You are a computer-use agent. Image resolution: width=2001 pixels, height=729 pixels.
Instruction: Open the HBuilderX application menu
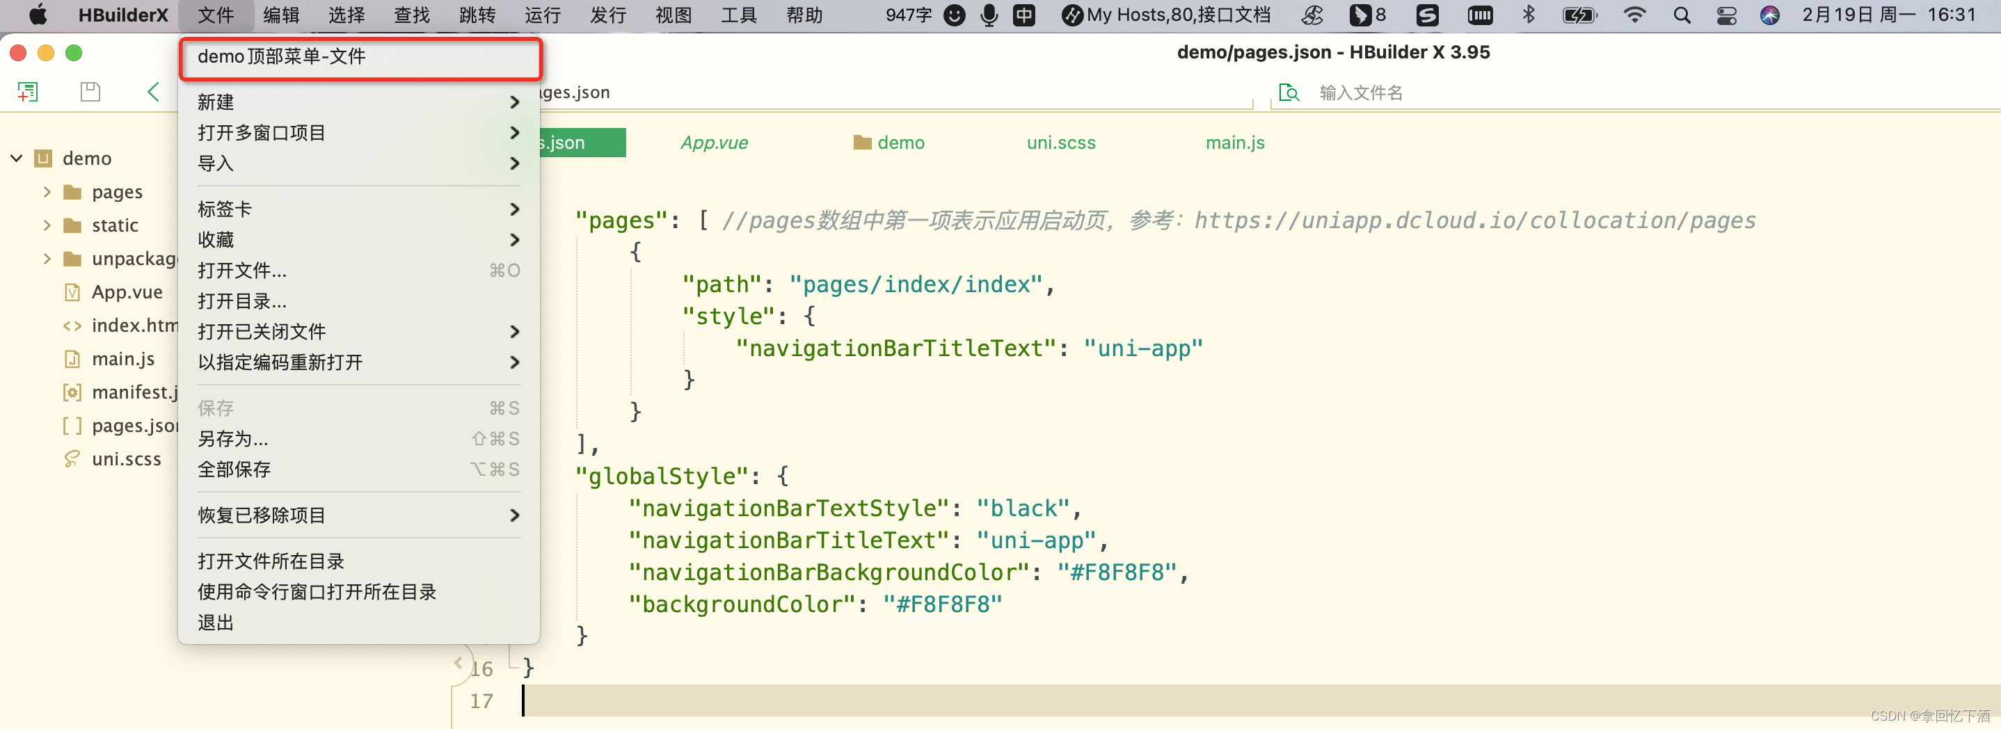122,15
